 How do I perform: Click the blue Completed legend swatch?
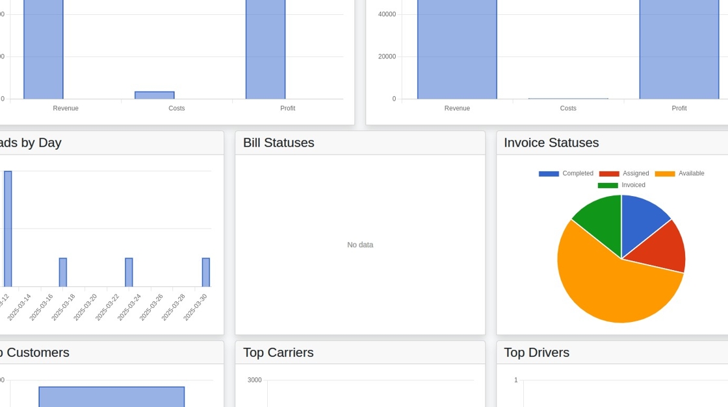(x=549, y=174)
